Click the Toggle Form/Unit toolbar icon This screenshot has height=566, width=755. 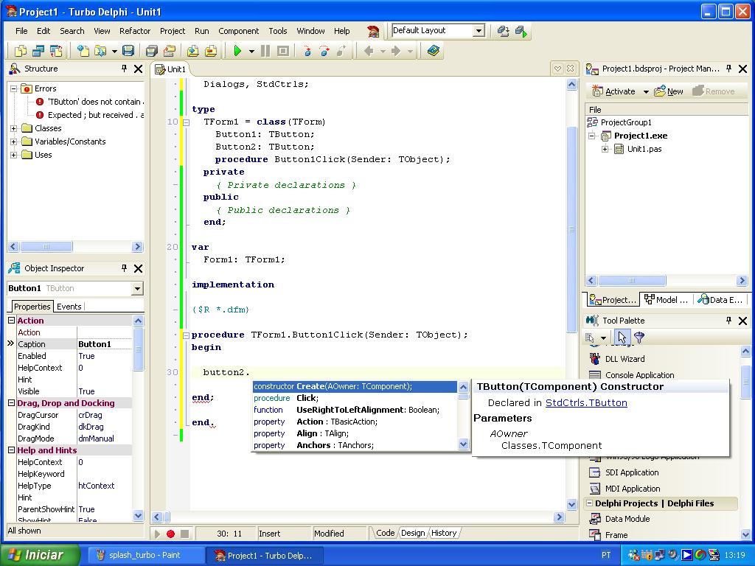click(56, 51)
